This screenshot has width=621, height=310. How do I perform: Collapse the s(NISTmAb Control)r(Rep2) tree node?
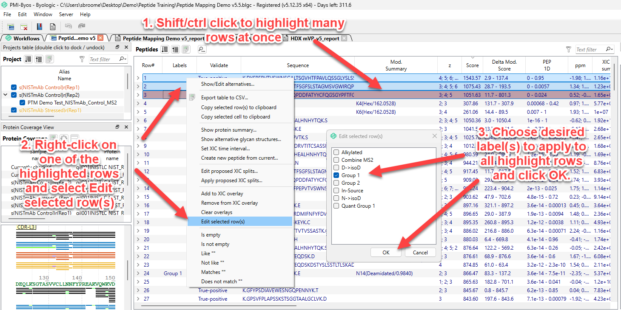click(6, 95)
